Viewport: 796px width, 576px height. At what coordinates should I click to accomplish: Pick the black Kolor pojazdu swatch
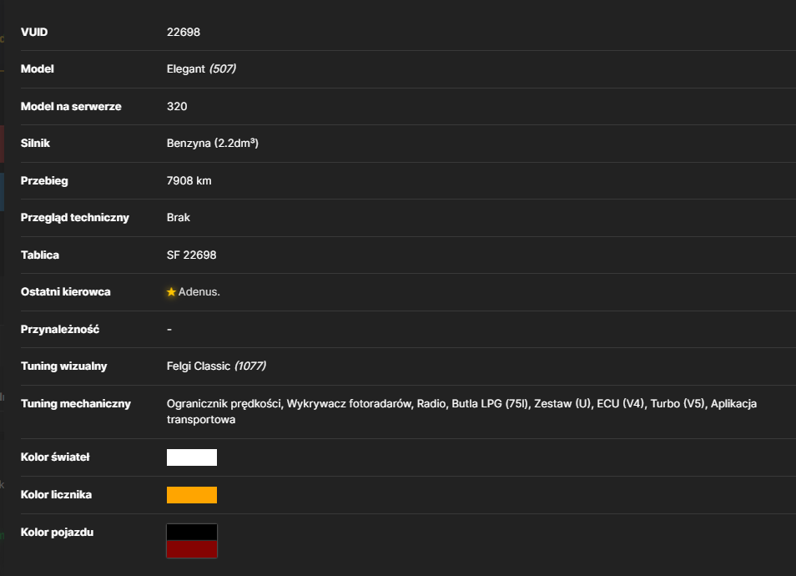pyautogui.click(x=192, y=533)
